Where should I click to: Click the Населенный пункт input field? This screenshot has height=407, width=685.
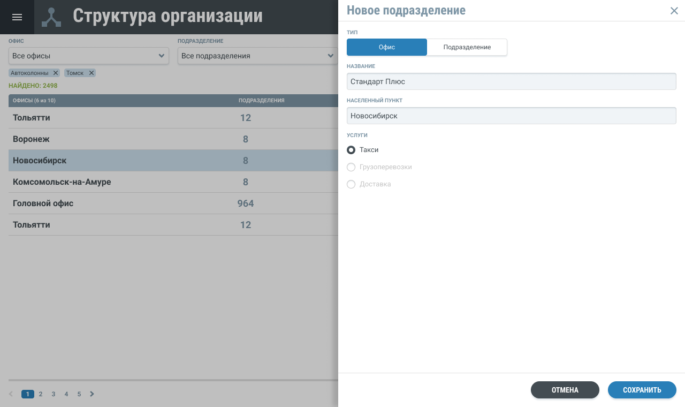click(x=511, y=116)
